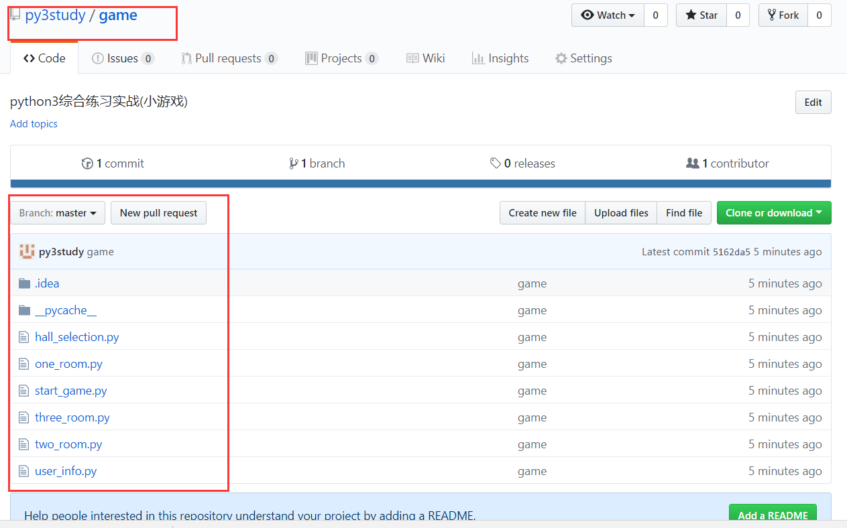Click the language color bar

click(x=420, y=184)
